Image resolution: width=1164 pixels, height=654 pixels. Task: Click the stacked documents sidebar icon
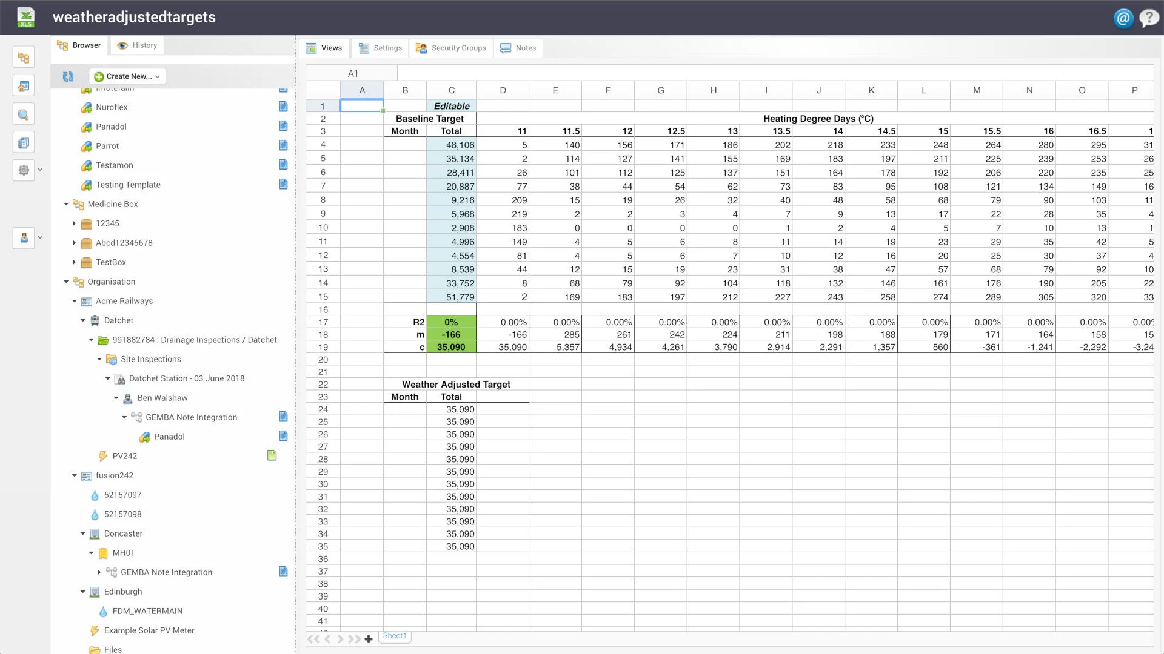click(24, 143)
